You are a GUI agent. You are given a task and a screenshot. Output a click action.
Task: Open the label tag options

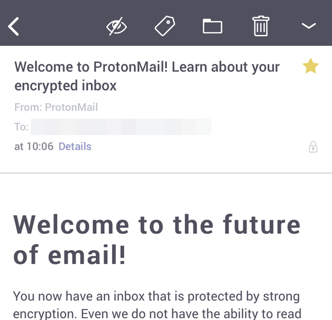(x=165, y=26)
